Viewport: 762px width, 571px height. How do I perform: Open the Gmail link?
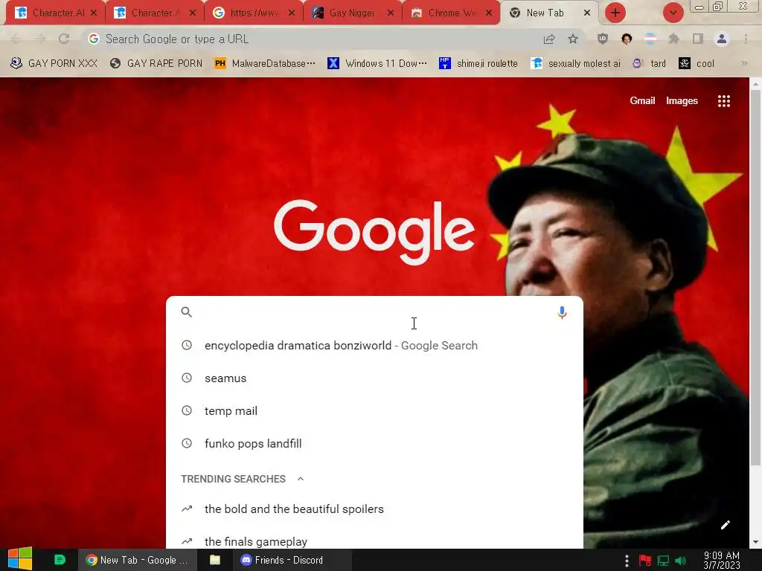tap(642, 101)
